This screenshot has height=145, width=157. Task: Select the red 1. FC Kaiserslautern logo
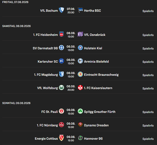point(80,88)
